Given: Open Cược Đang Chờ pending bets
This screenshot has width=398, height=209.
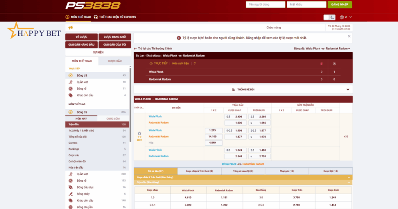Looking at the screenshot, I should (115, 37).
